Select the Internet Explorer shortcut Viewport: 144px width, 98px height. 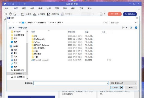pos(41,60)
